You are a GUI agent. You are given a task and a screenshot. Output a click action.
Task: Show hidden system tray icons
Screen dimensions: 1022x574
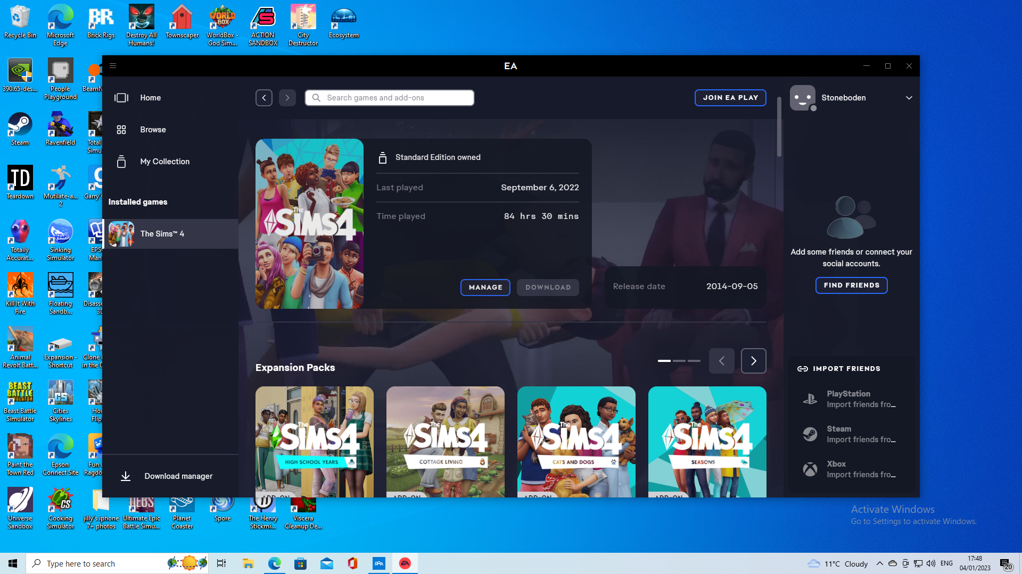pyautogui.click(x=879, y=563)
